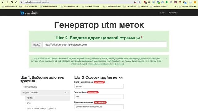Open the Контакты link in header
198x111 pixels.
tap(173, 13)
